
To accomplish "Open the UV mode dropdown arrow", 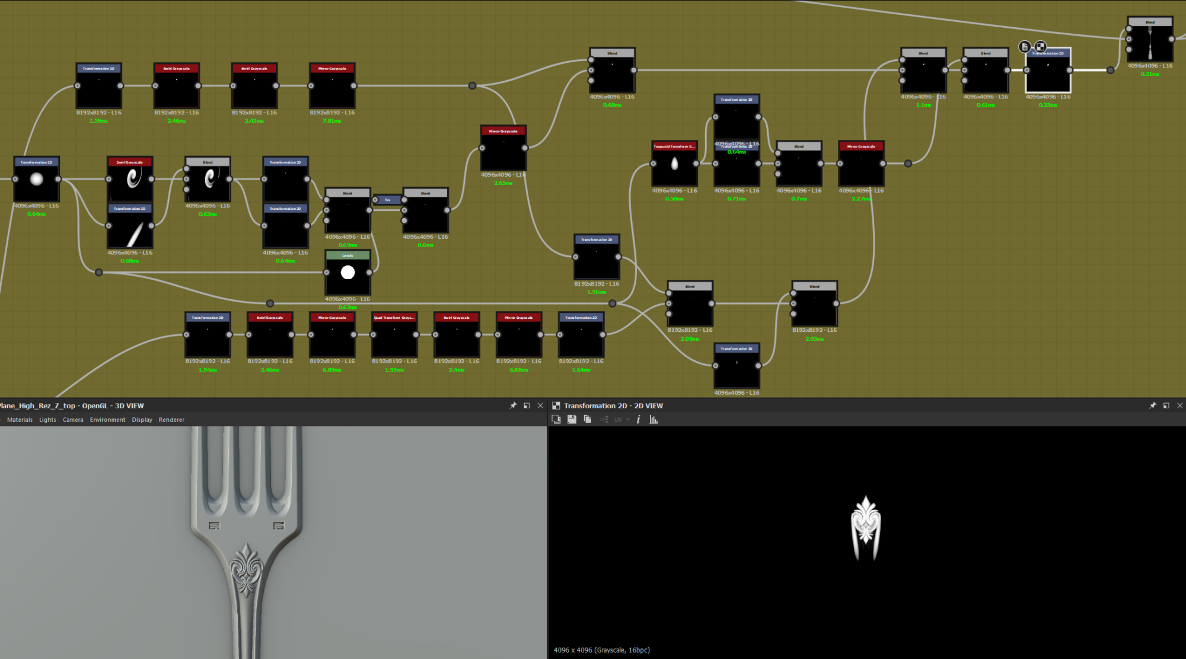I will click(627, 419).
